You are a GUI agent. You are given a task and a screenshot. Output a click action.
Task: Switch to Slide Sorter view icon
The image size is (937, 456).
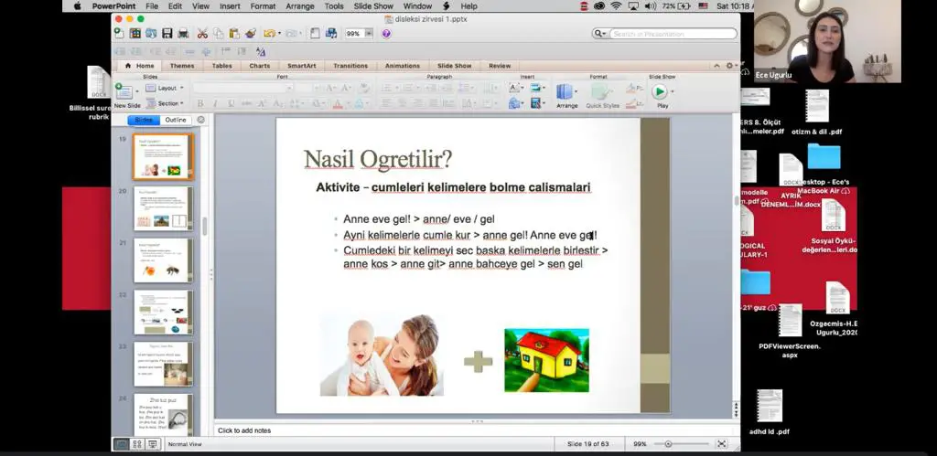(137, 444)
